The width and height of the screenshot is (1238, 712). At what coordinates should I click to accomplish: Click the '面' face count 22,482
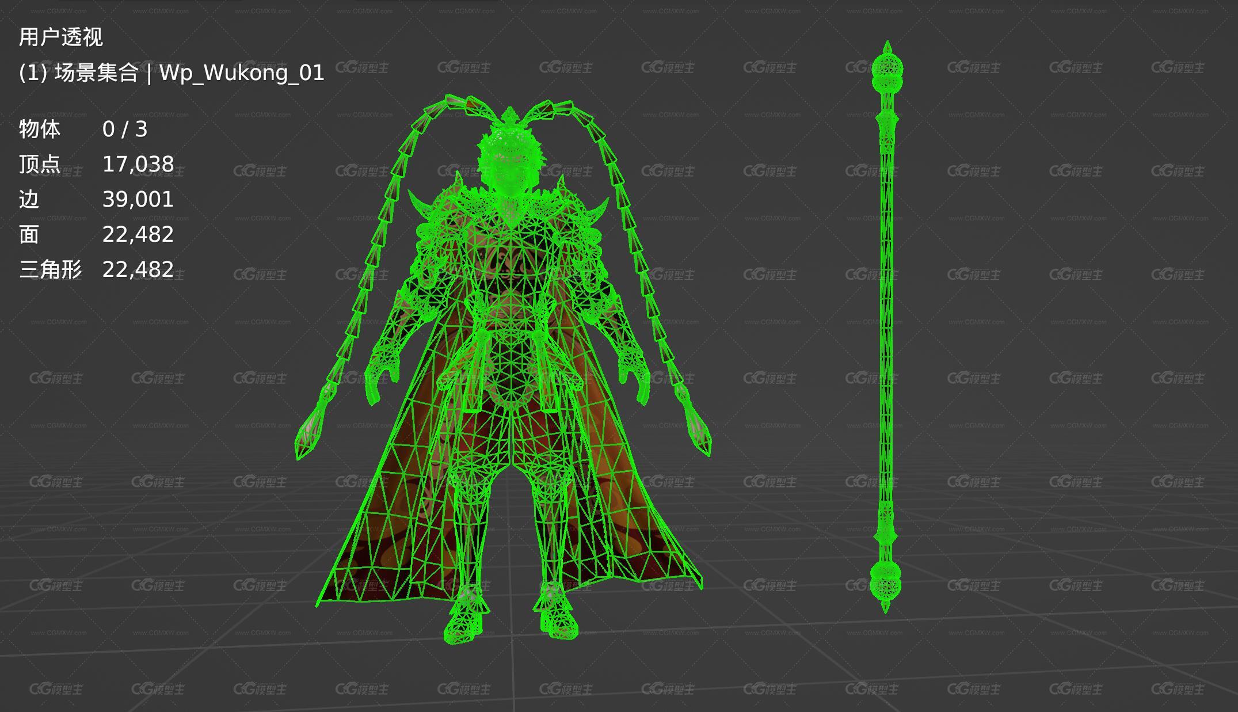pyautogui.click(x=138, y=235)
